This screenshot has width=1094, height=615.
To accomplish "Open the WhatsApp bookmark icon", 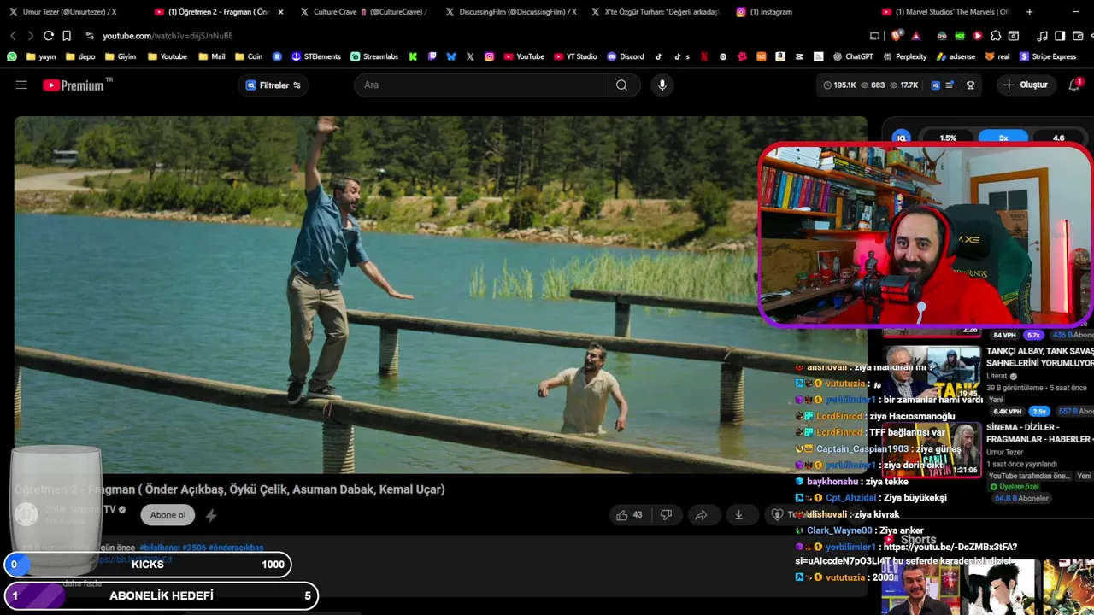I will tap(12, 56).
